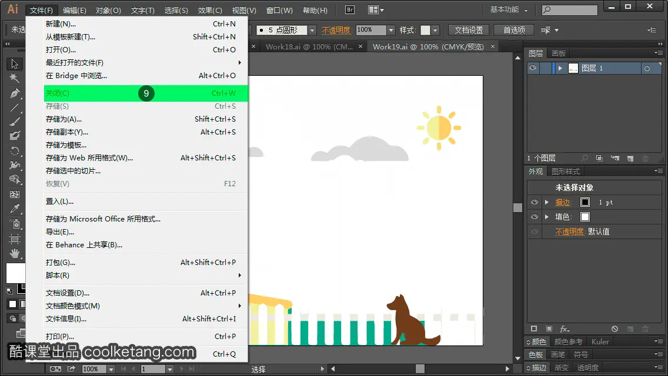Click add new stroke icon in Appearance

[534, 329]
